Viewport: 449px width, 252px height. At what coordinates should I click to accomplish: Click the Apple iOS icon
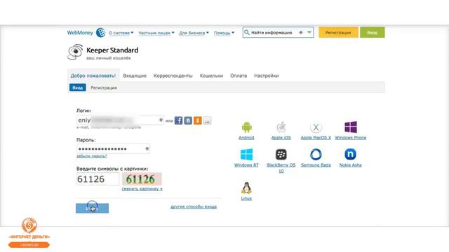tap(281, 127)
